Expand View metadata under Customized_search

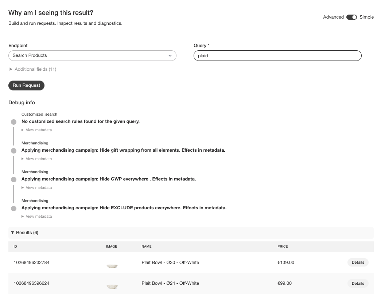coord(36,130)
